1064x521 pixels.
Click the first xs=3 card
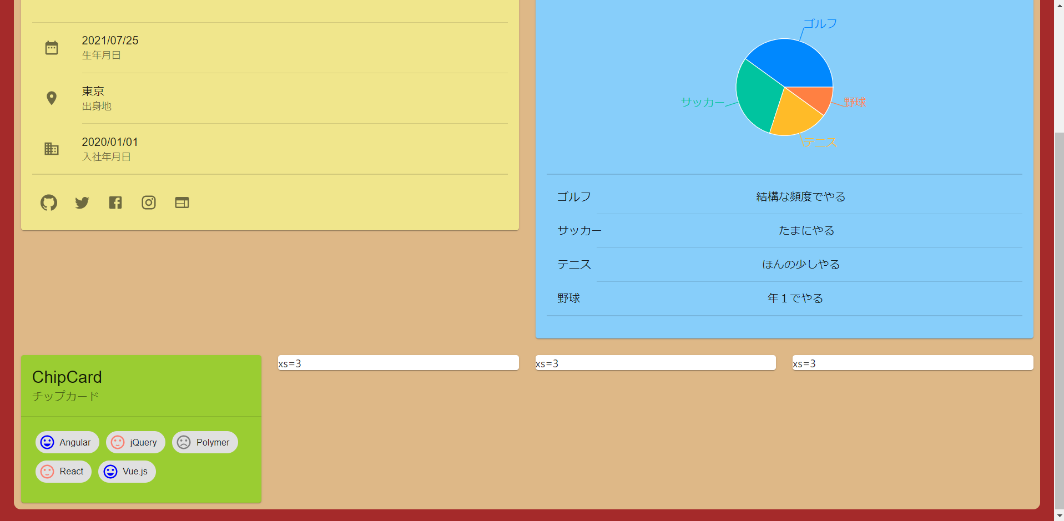pos(398,363)
